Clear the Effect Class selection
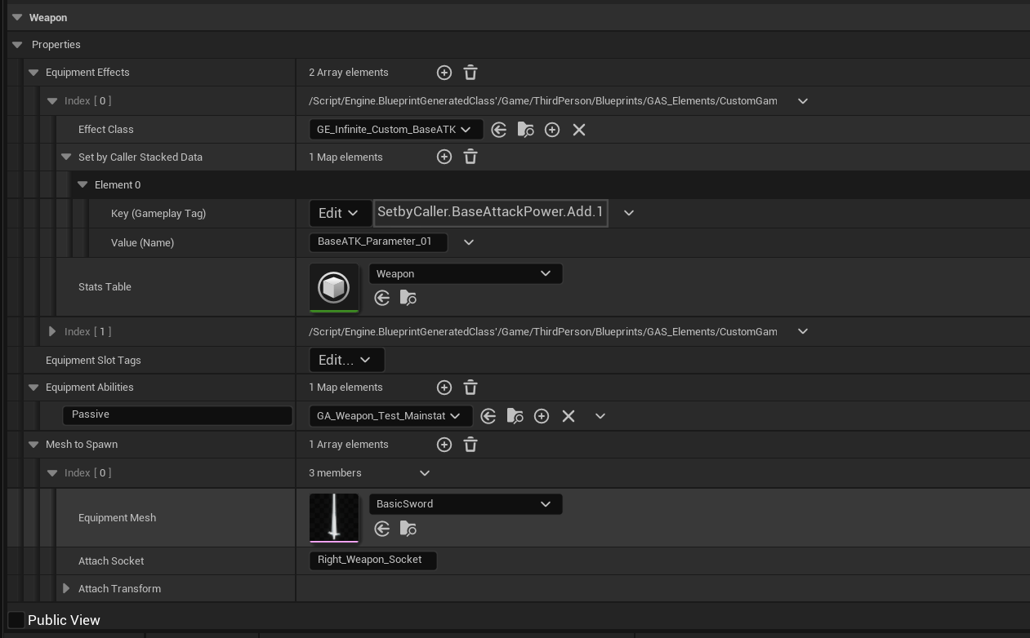Viewport: 1030px width, 638px height. [579, 130]
